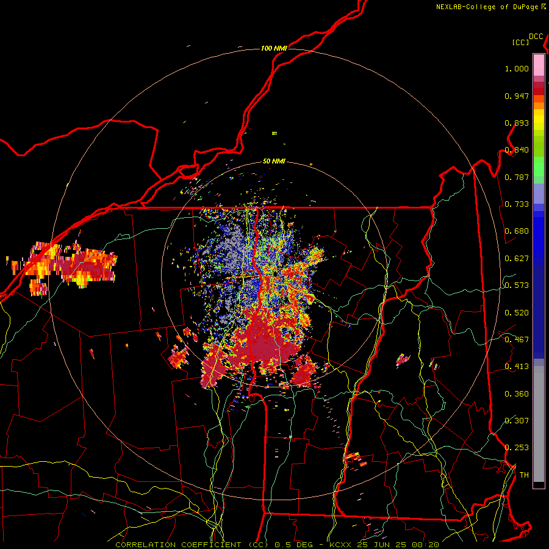Click the 0.627 value on the scale

(517, 259)
